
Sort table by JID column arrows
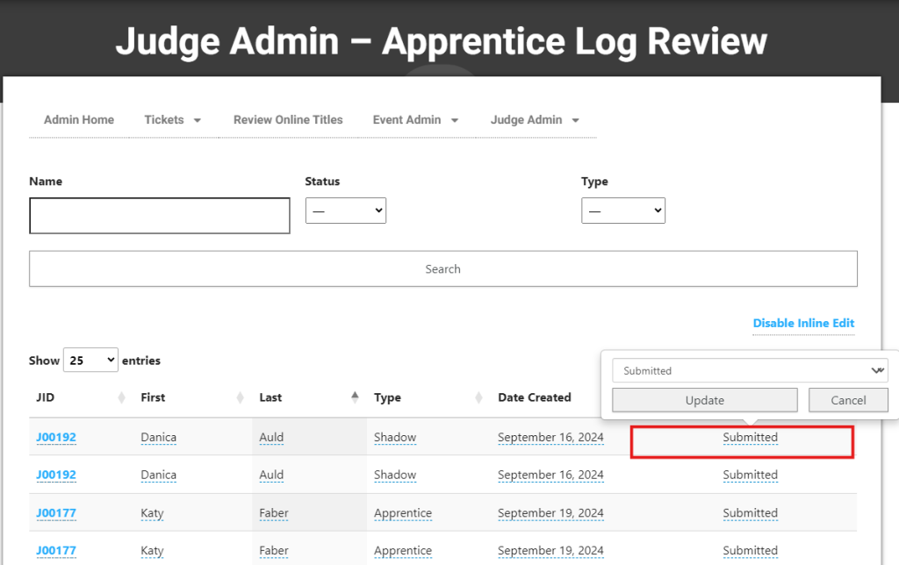click(121, 398)
